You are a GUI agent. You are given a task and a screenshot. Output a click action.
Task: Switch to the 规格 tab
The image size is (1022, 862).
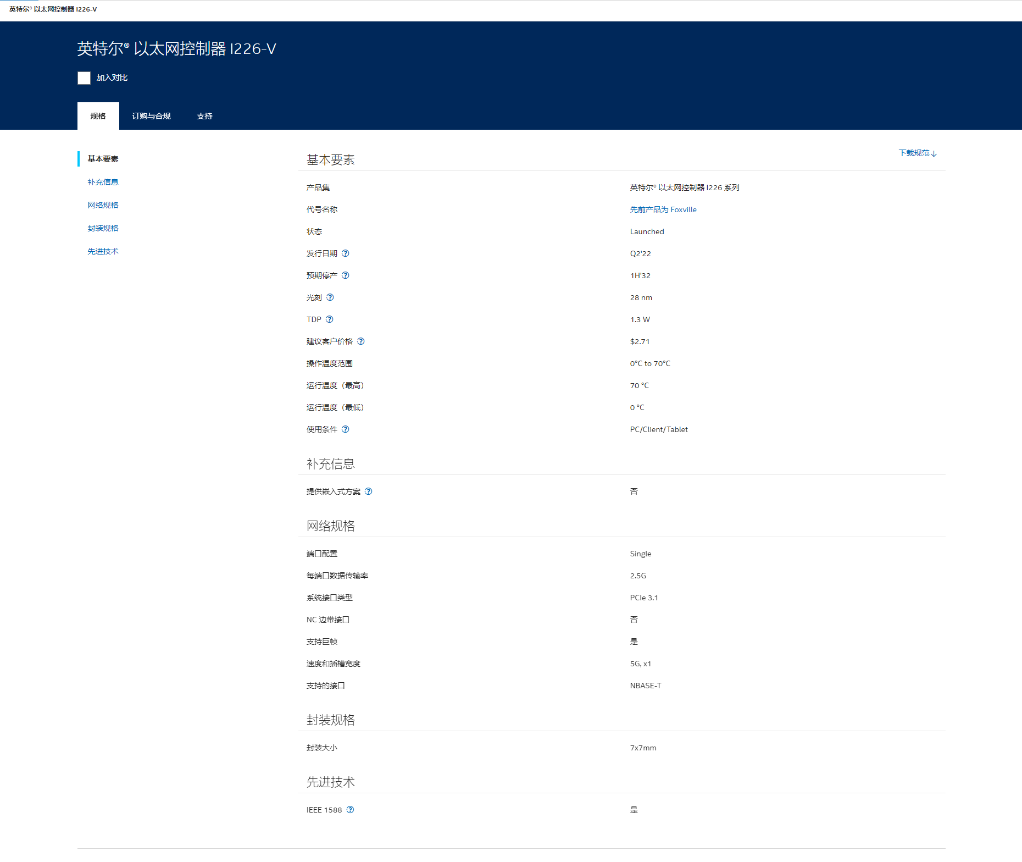click(x=98, y=116)
